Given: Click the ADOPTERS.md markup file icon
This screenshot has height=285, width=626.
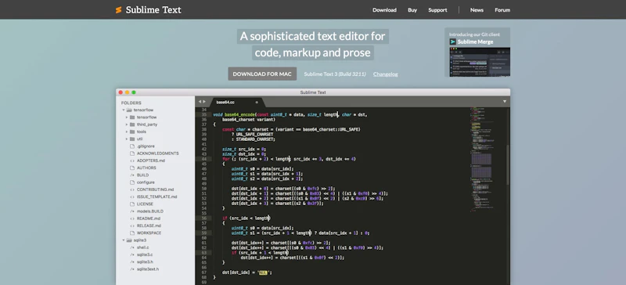Looking at the screenshot, I should [132, 161].
